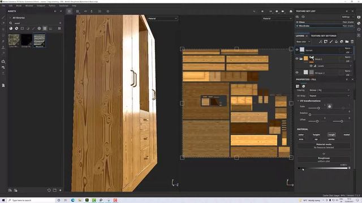Expand All libraries in Assets panel
Screen dimensions: 362x203
(x=10, y=17)
